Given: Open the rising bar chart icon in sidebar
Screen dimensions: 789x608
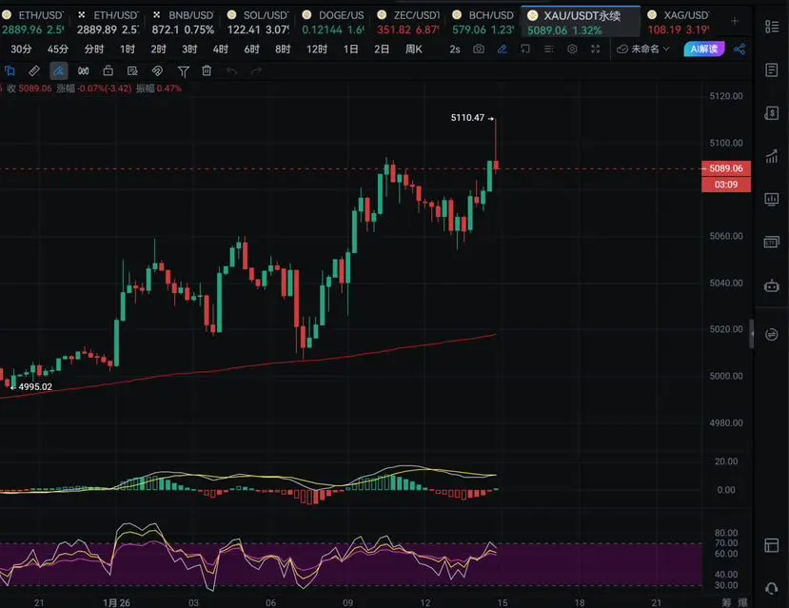Looking at the screenshot, I should coord(771,156).
